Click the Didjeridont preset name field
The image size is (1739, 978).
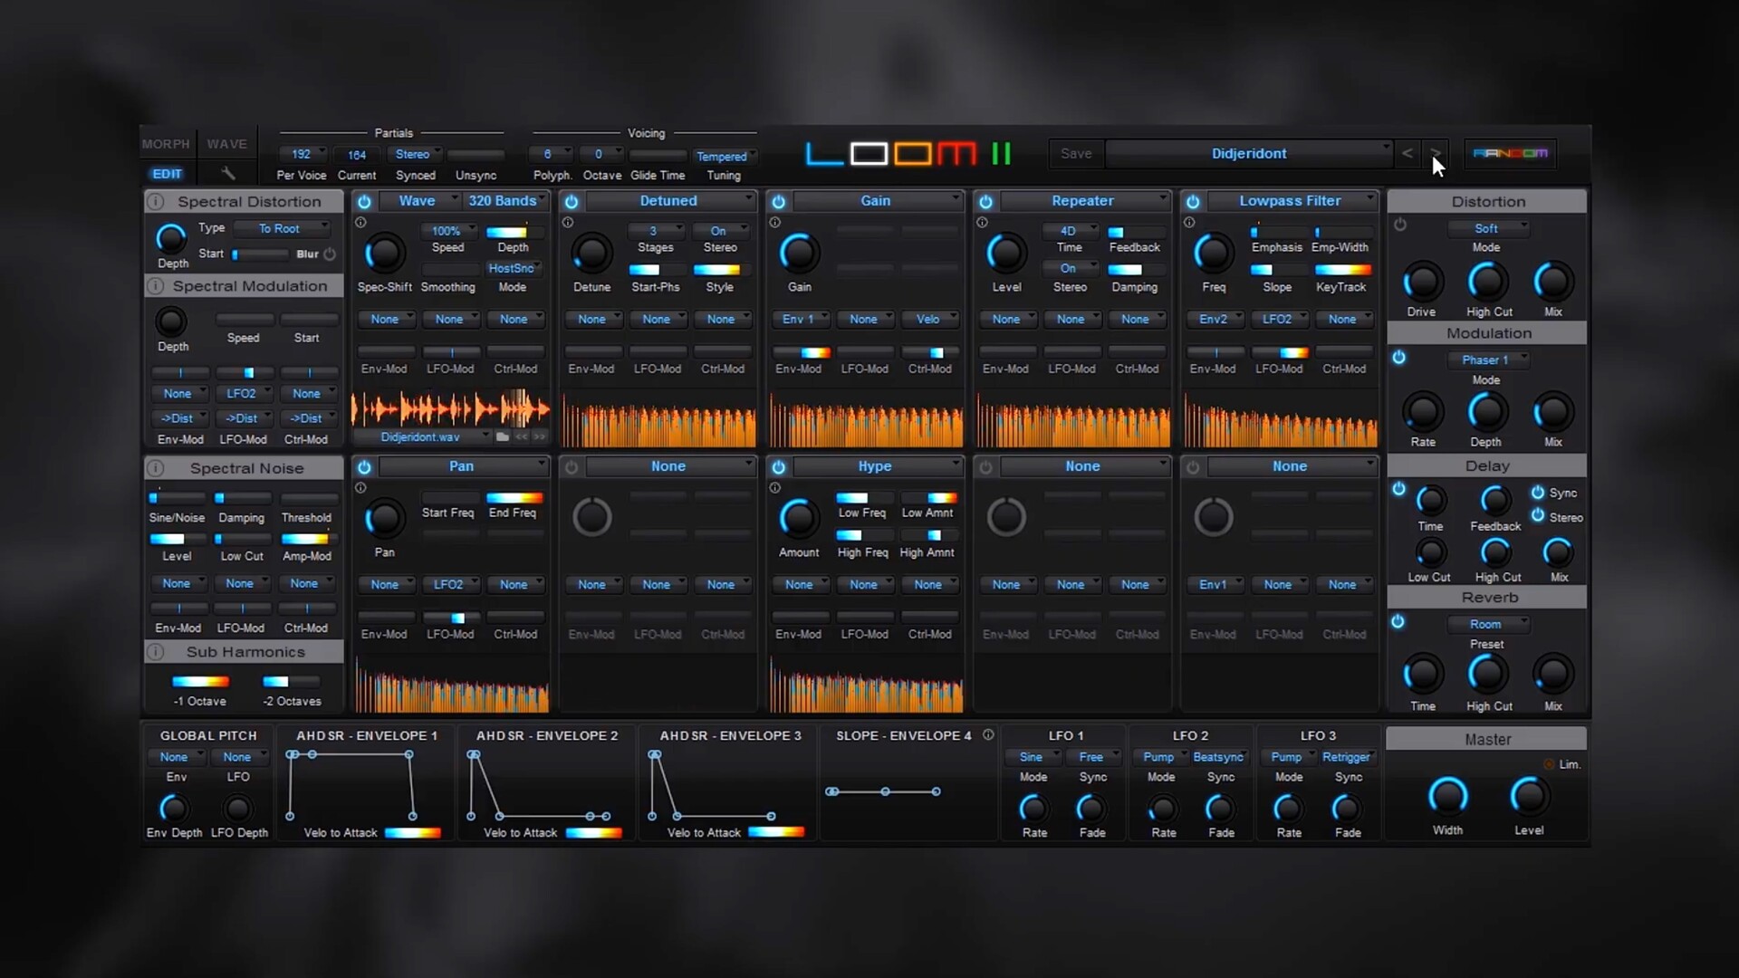click(1248, 154)
